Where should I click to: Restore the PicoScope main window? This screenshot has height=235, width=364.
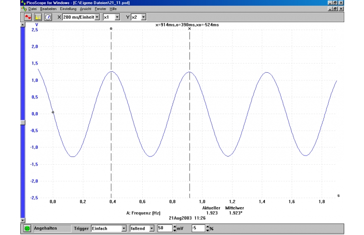click(x=335, y=3)
